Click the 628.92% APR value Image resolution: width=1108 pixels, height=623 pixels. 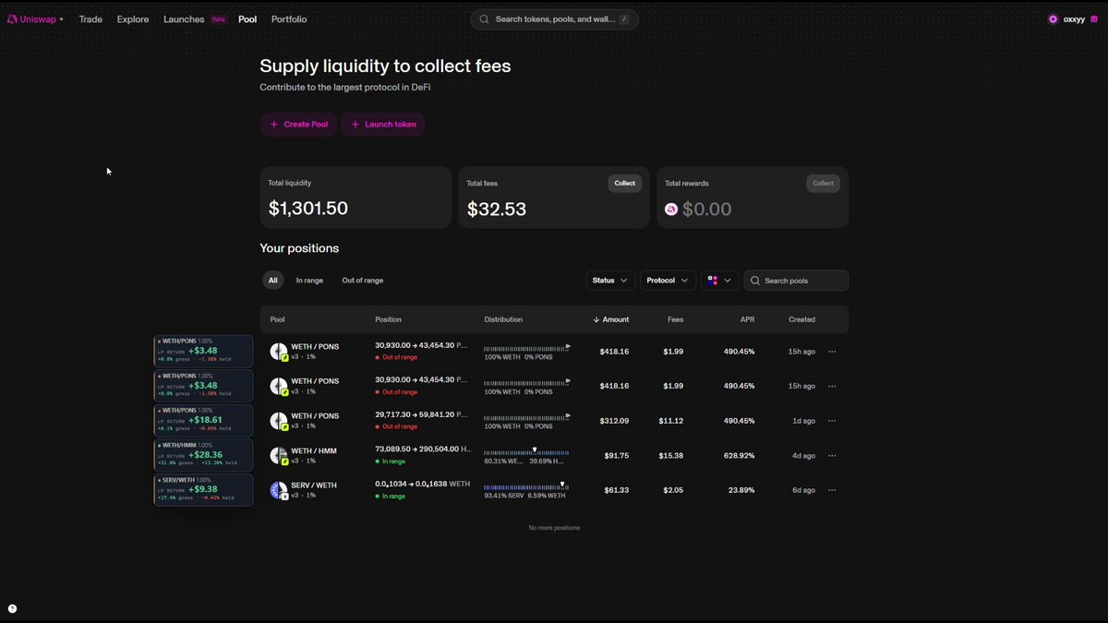click(x=739, y=455)
